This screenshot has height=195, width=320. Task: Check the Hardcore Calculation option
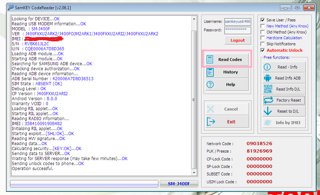click(263, 38)
